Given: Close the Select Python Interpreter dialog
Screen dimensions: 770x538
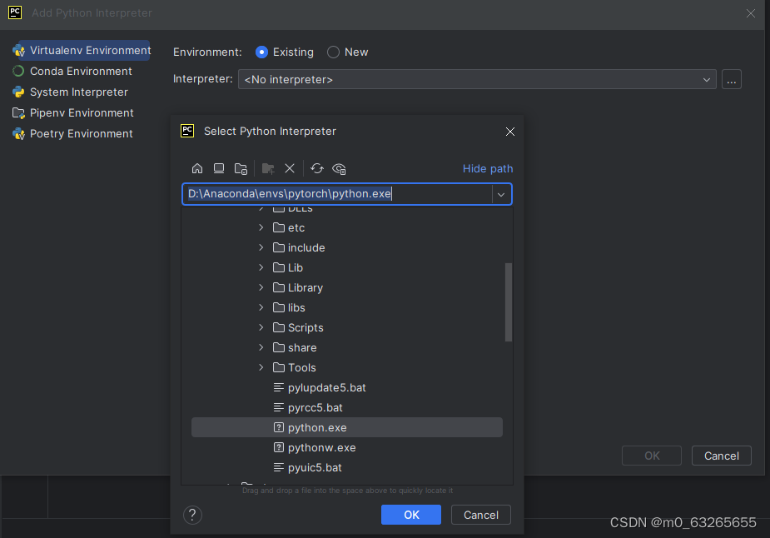Looking at the screenshot, I should click(x=510, y=132).
